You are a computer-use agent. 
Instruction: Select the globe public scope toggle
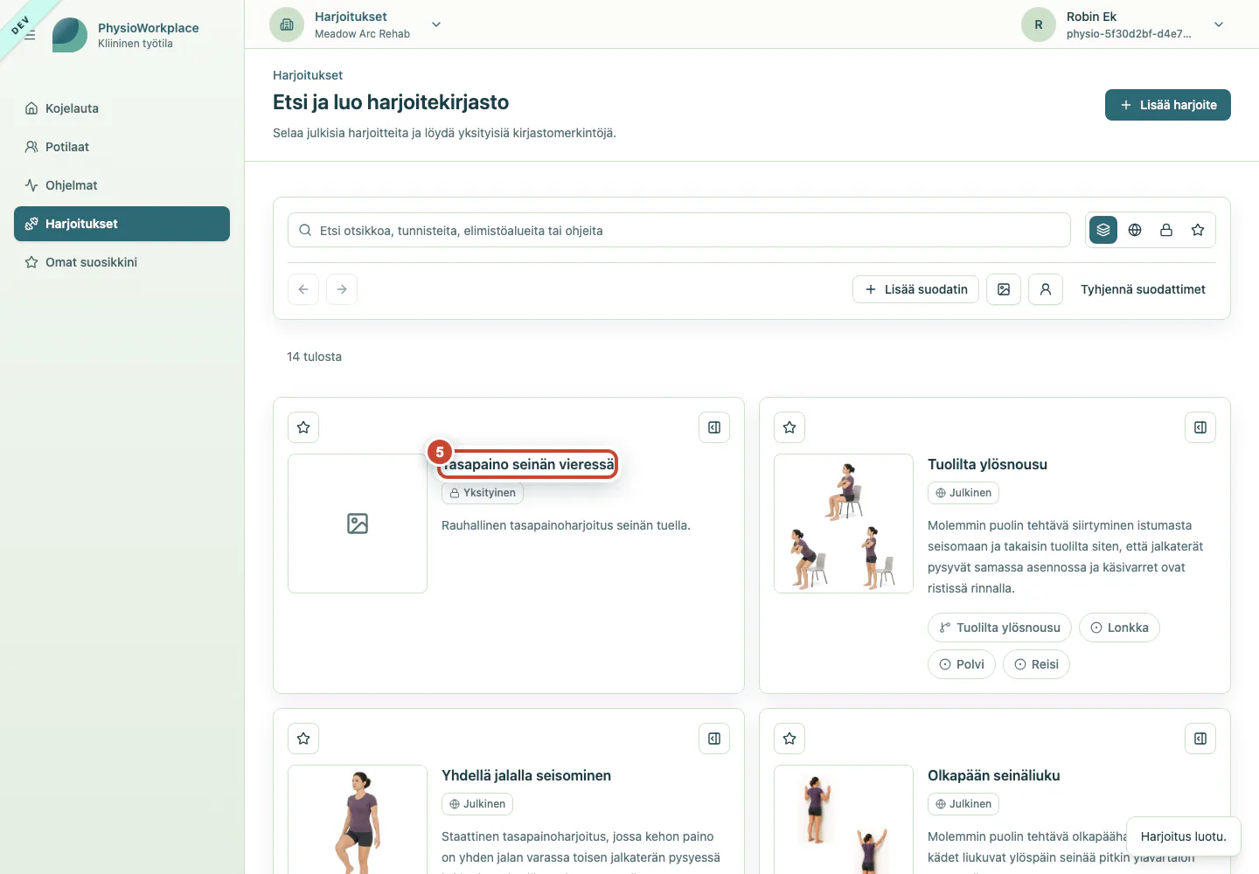click(x=1135, y=230)
